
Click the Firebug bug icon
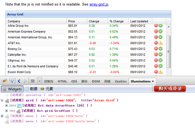pyautogui.click(x=5, y=81)
